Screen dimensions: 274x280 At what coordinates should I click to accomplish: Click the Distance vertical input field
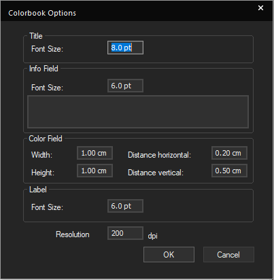[229, 171]
